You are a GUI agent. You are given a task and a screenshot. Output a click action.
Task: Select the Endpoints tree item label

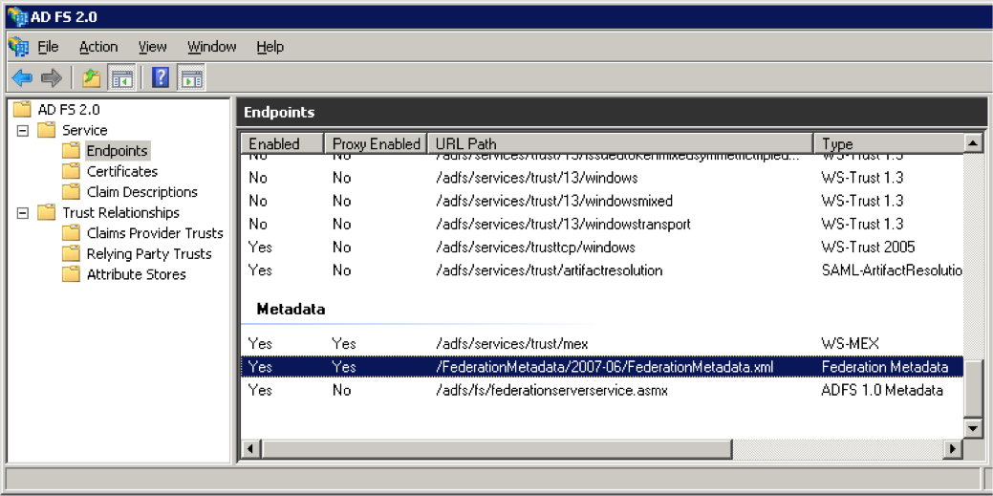click(118, 151)
